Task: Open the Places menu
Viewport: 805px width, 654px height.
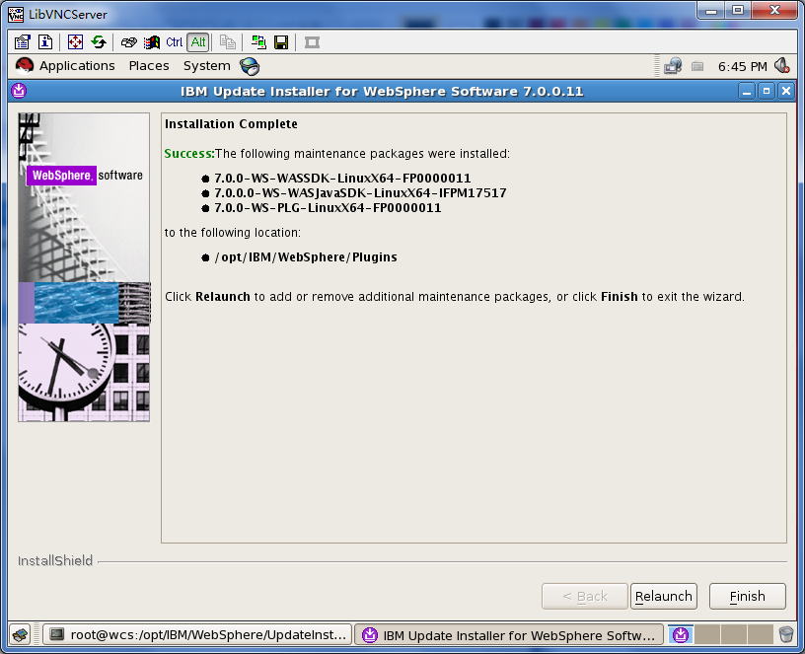Action: point(149,66)
